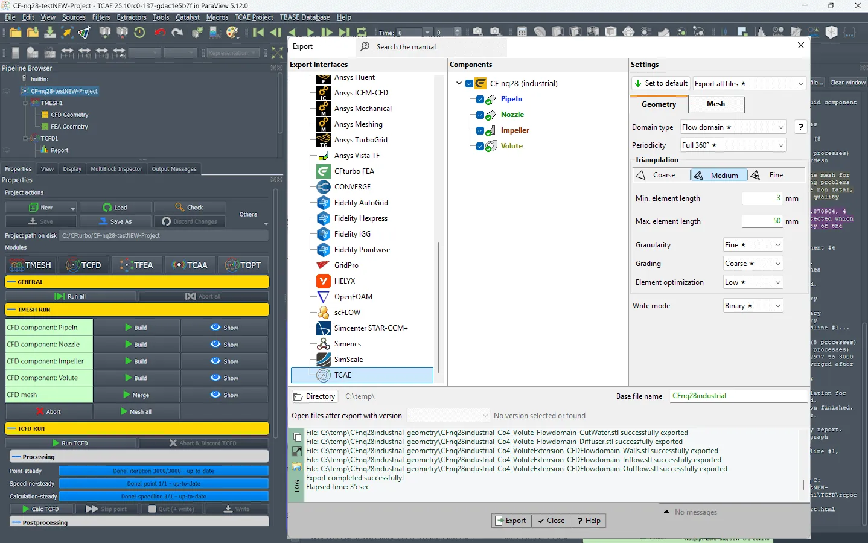Screen dimensions: 868x543
Task: Click the Speedline-steady progress bar
Action: click(164, 483)
